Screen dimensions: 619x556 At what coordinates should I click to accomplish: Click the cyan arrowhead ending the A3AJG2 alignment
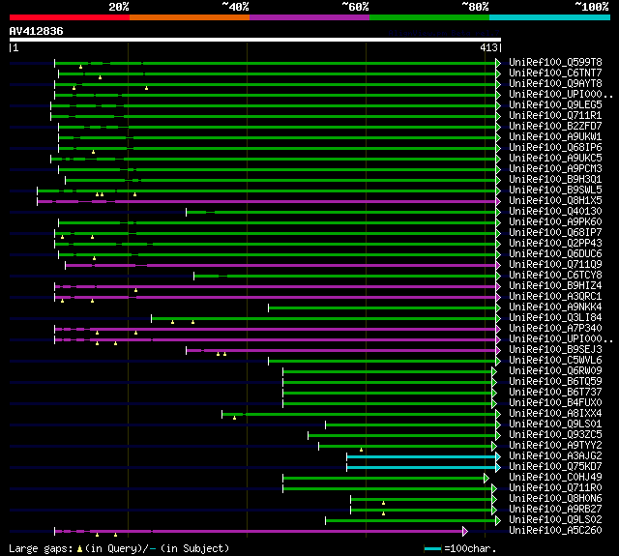click(x=498, y=457)
